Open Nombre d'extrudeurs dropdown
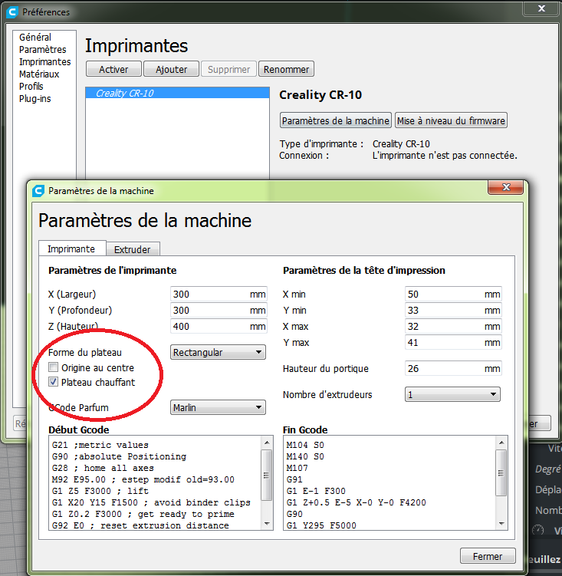 pos(452,394)
